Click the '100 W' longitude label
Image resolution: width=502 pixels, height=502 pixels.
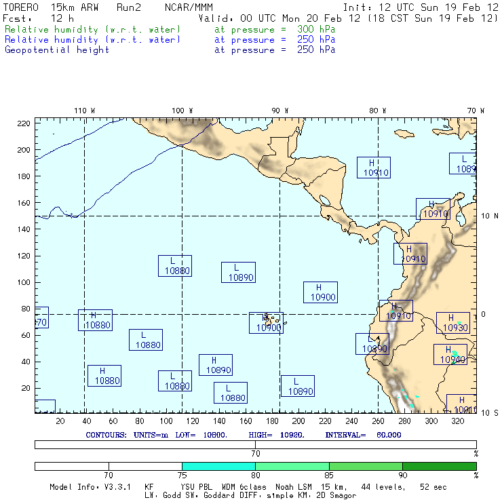tap(182, 111)
